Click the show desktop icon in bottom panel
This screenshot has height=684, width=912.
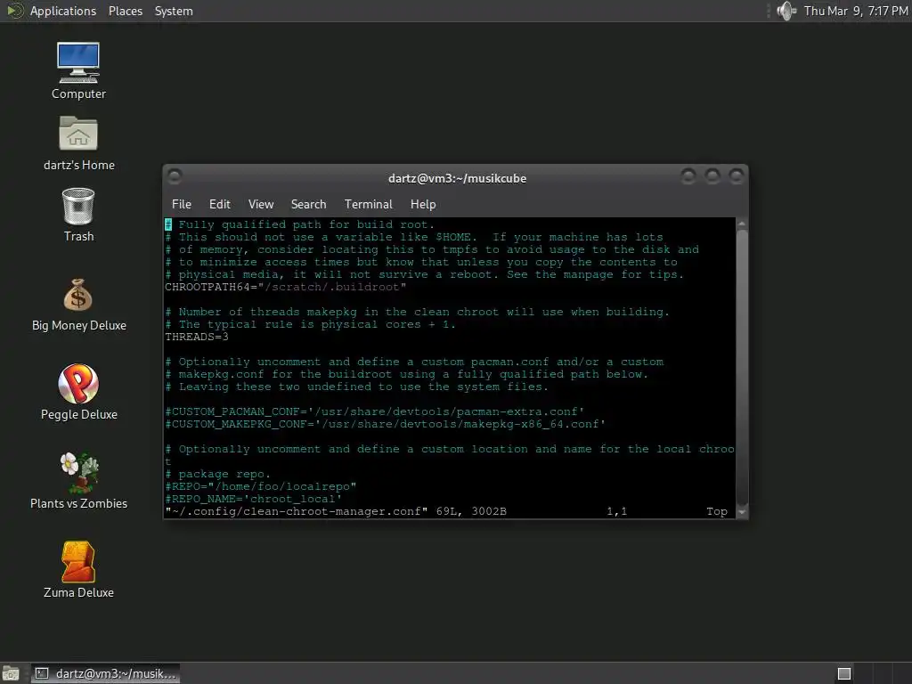point(11,673)
